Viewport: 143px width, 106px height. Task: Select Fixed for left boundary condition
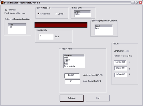point(17,25)
